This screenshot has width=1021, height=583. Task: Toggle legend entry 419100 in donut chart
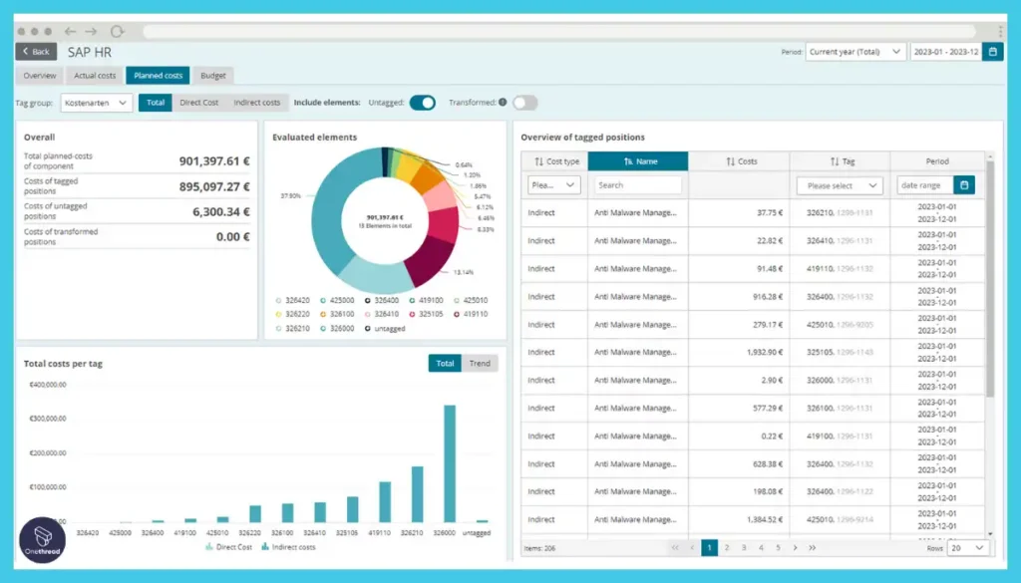[426, 301]
